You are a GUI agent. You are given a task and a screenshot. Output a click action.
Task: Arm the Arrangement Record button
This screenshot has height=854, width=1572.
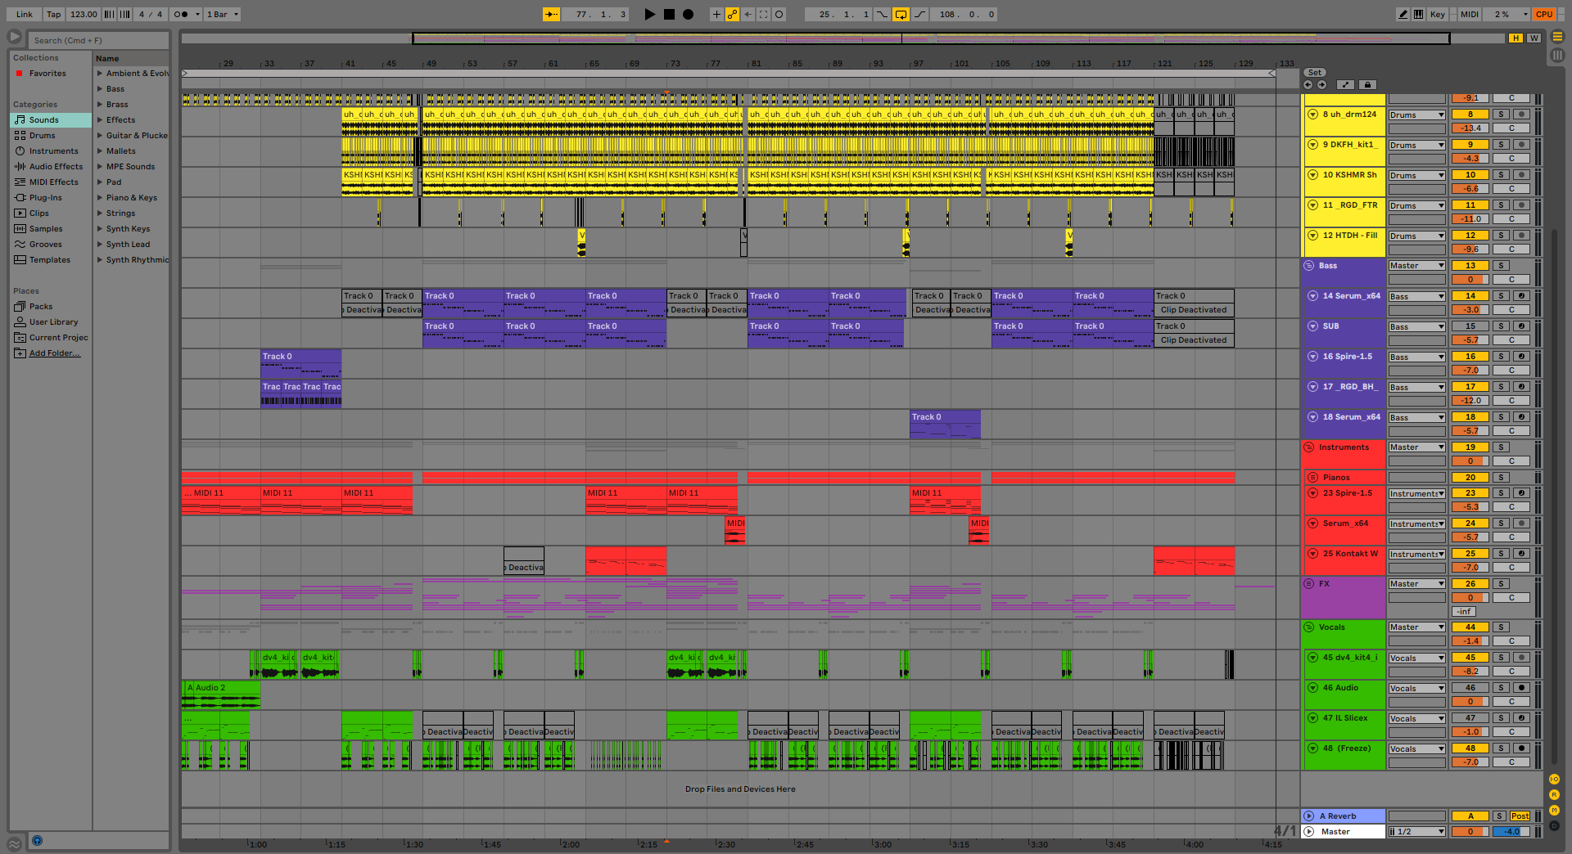point(689,14)
